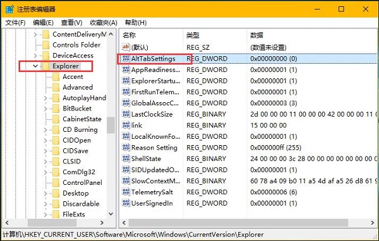Click tree pane scroll down arrow
The height and width of the screenshot is (241, 379).
[x=111, y=214]
